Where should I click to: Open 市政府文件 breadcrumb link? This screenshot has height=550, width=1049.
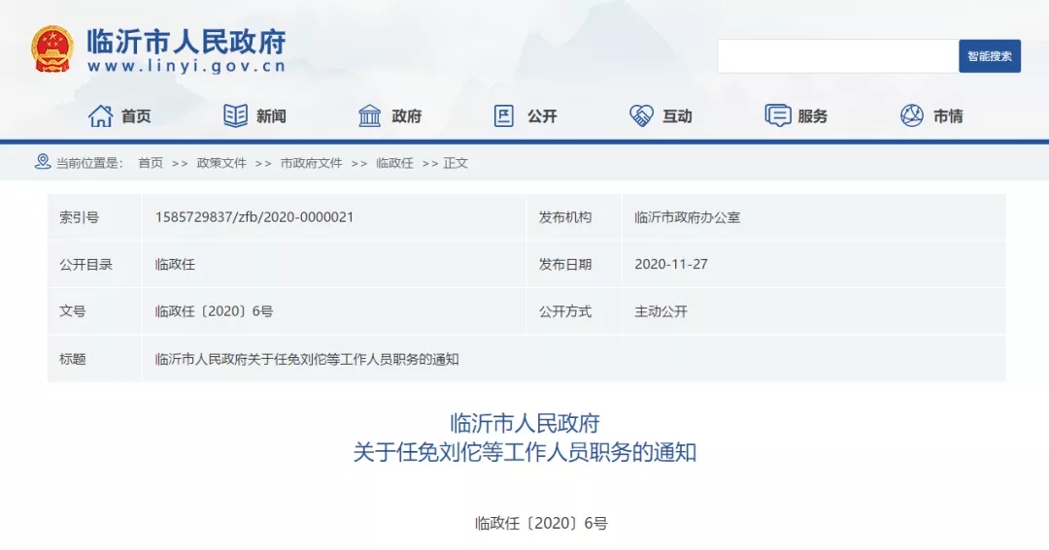(x=311, y=163)
